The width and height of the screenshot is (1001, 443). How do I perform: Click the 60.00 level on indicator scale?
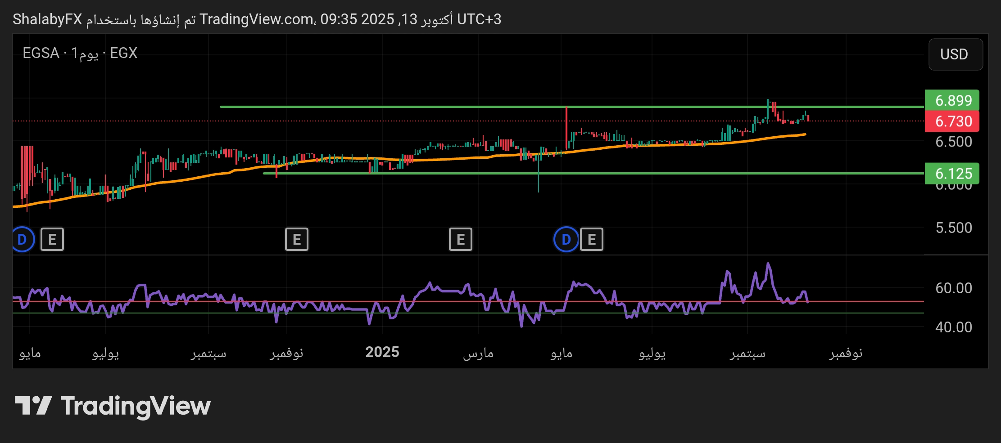tap(953, 288)
